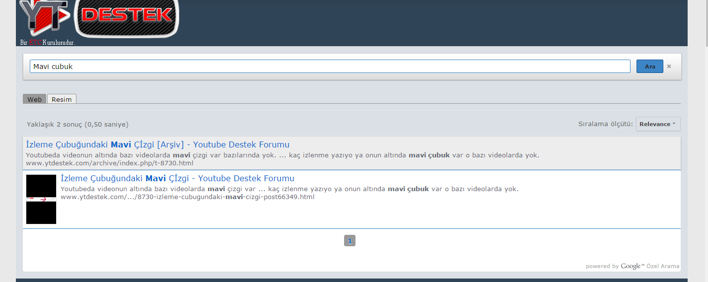Switch to the Web results tab
708x282 pixels.
coord(34,99)
